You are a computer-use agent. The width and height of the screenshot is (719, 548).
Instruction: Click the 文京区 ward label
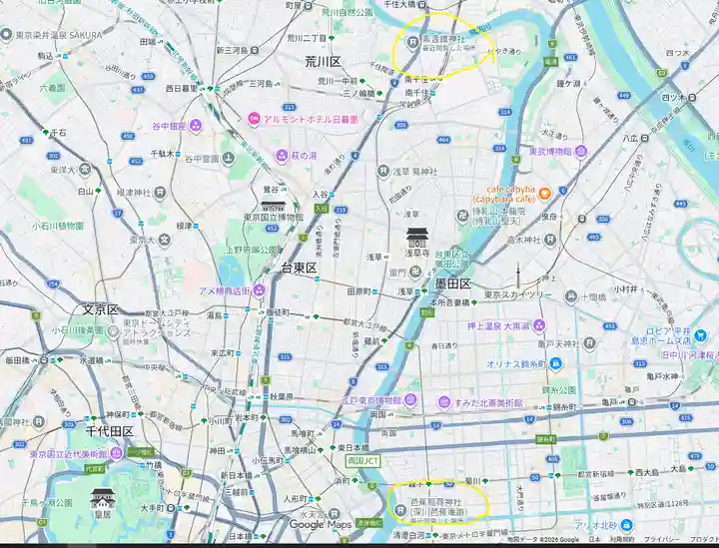[x=101, y=309]
